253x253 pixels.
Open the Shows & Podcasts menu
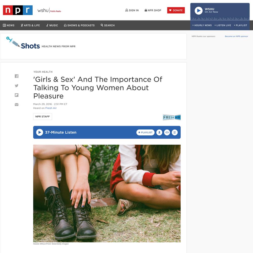coord(79,25)
